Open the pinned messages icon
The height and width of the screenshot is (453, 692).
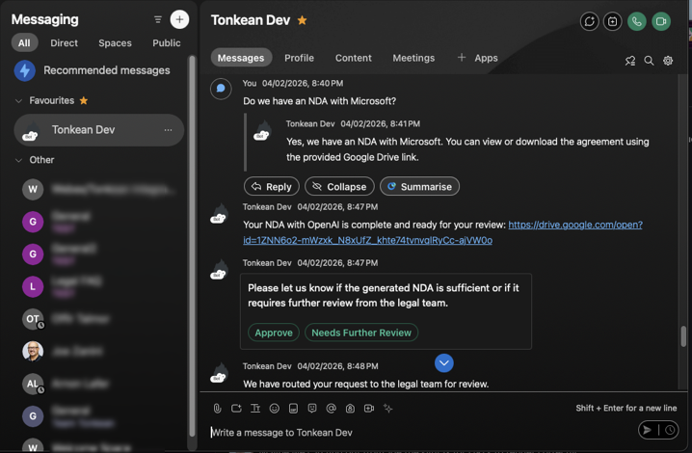coord(630,61)
